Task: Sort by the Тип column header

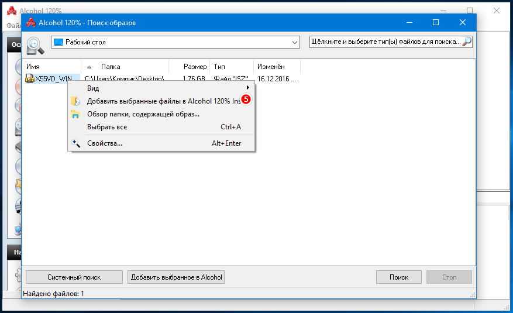Action: pyautogui.click(x=232, y=67)
